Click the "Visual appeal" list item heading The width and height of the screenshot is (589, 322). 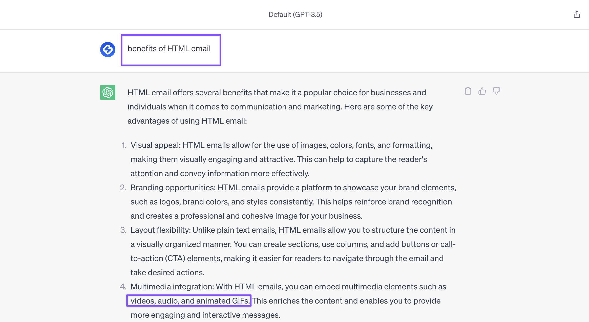coord(155,145)
